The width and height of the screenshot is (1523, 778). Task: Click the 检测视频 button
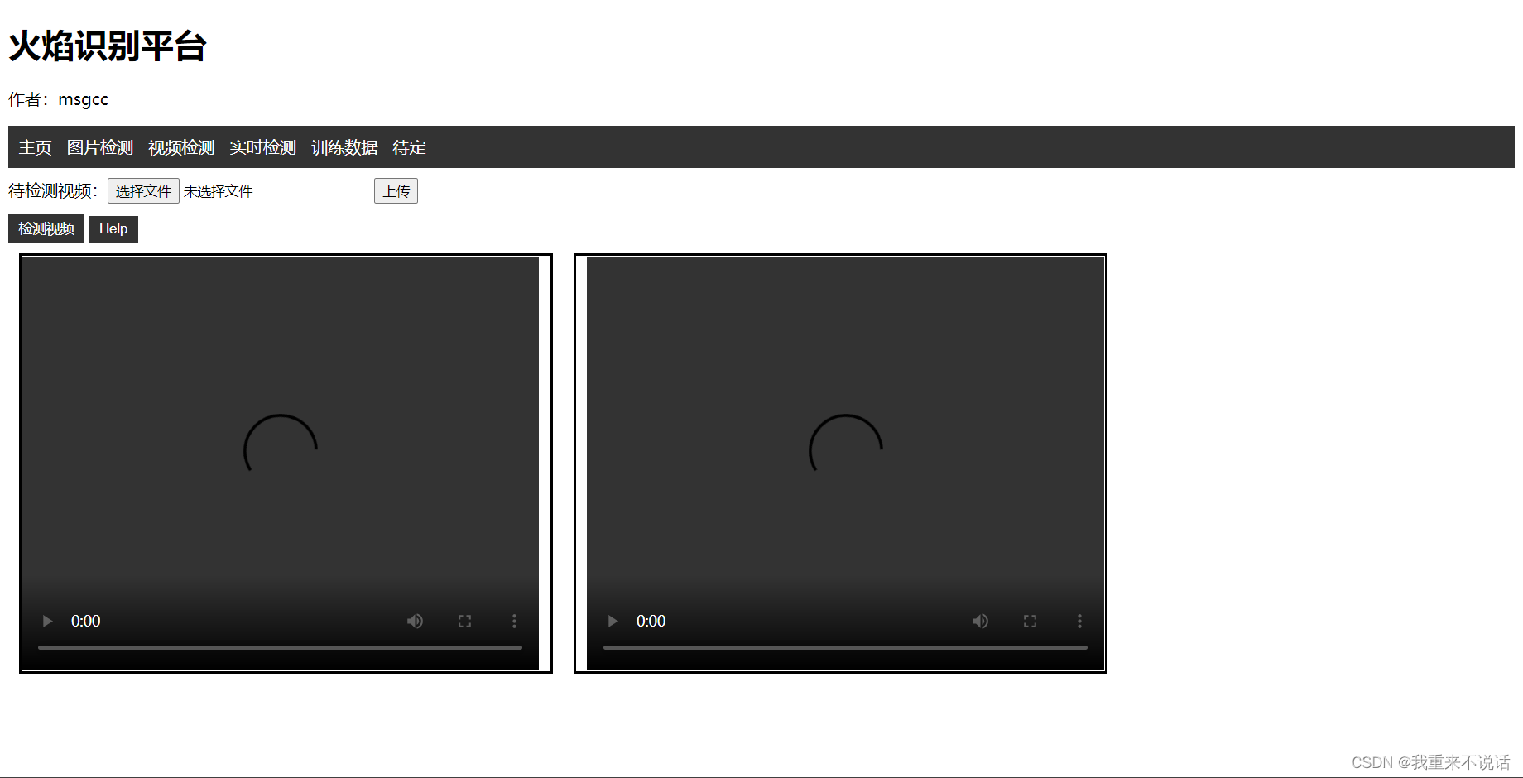coord(46,228)
